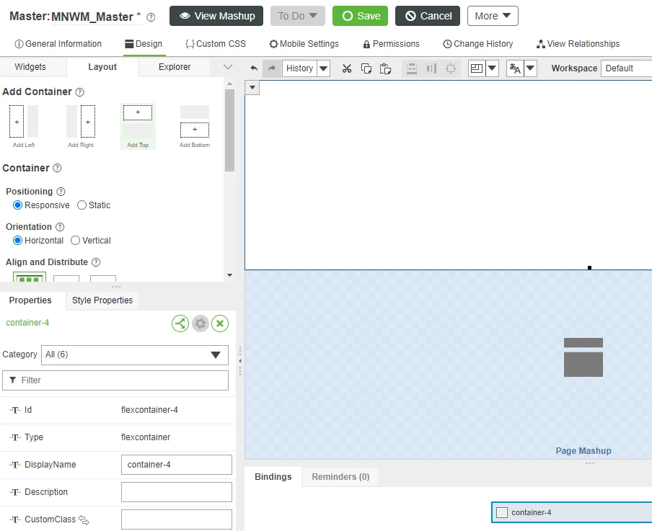This screenshot has height=531, width=652.
Task: Open Change History tab
Action: [477, 44]
